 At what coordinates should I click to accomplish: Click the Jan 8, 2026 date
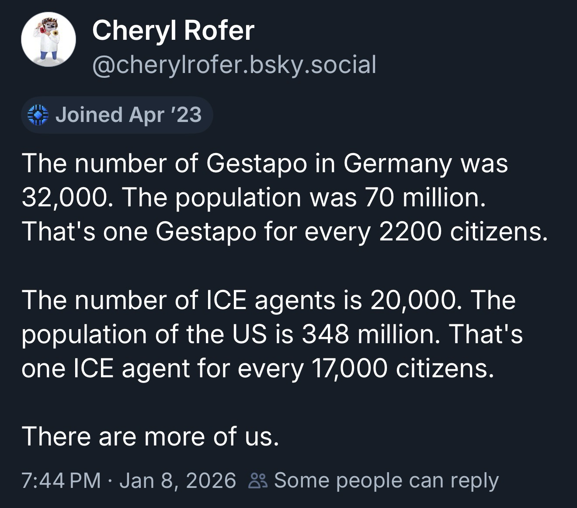pyautogui.click(x=177, y=480)
